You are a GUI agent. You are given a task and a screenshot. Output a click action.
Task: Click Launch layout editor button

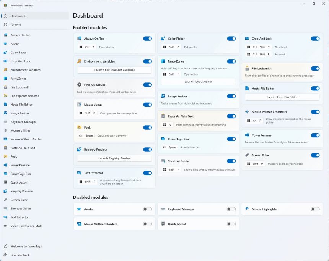[198, 82]
